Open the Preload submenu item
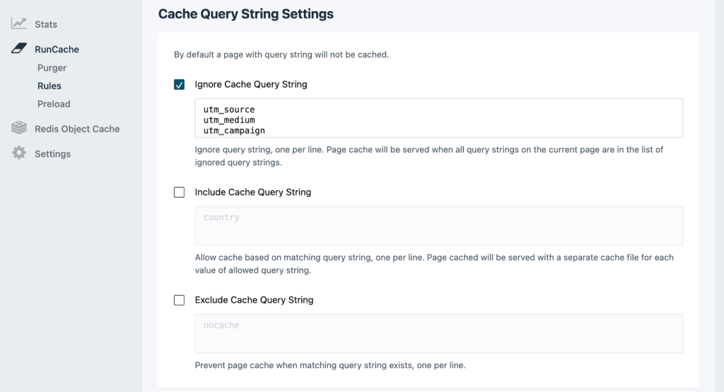This screenshot has height=392, width=724. tap(54, 104)
